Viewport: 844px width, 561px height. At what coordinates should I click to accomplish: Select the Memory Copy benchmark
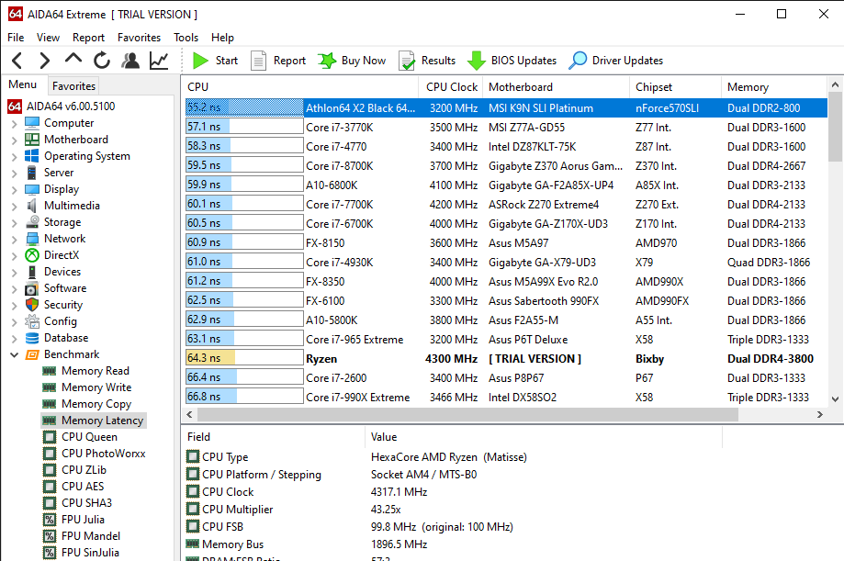tap(96, 404)
